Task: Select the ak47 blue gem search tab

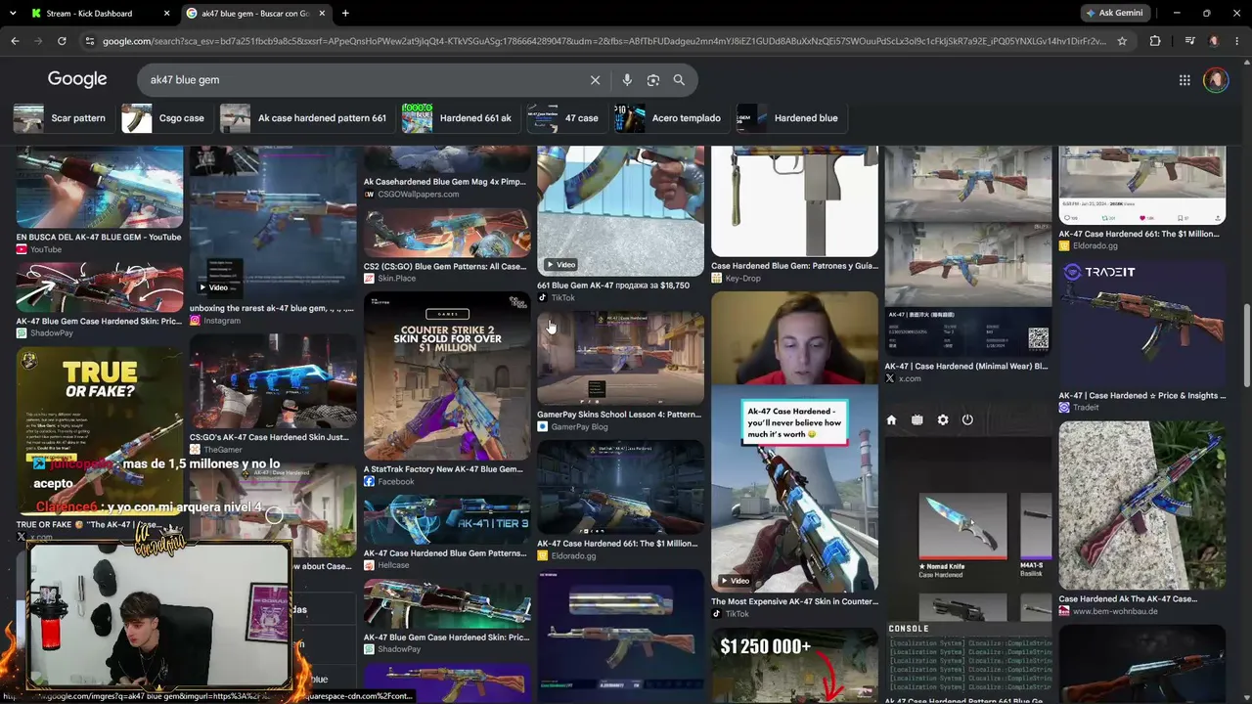Action: (256, 14)
